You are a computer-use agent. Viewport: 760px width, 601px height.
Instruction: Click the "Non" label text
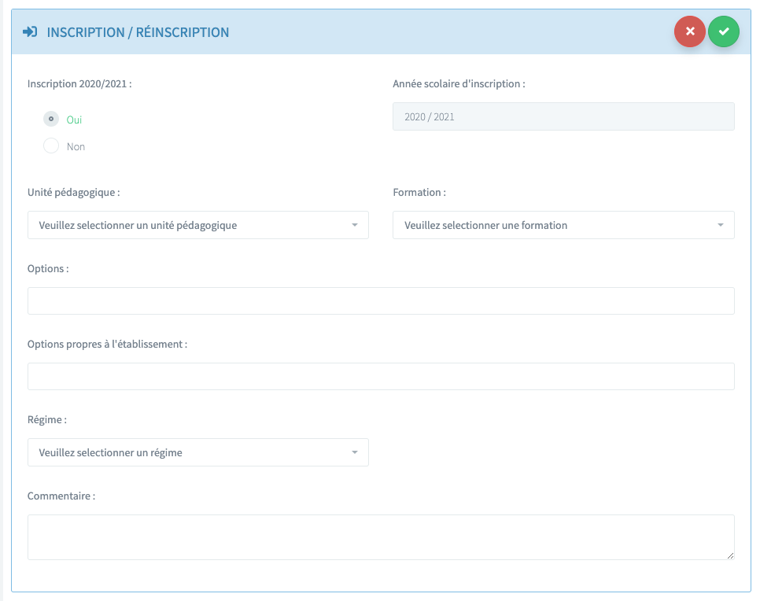coord(76,146)
